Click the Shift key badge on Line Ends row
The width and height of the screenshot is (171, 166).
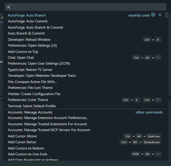pyautogui.click(x=135, y=154)
